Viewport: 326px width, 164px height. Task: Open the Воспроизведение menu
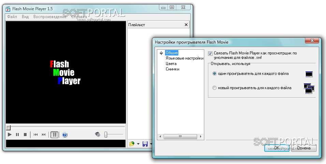pyautogui.click(x=50, y=17)
